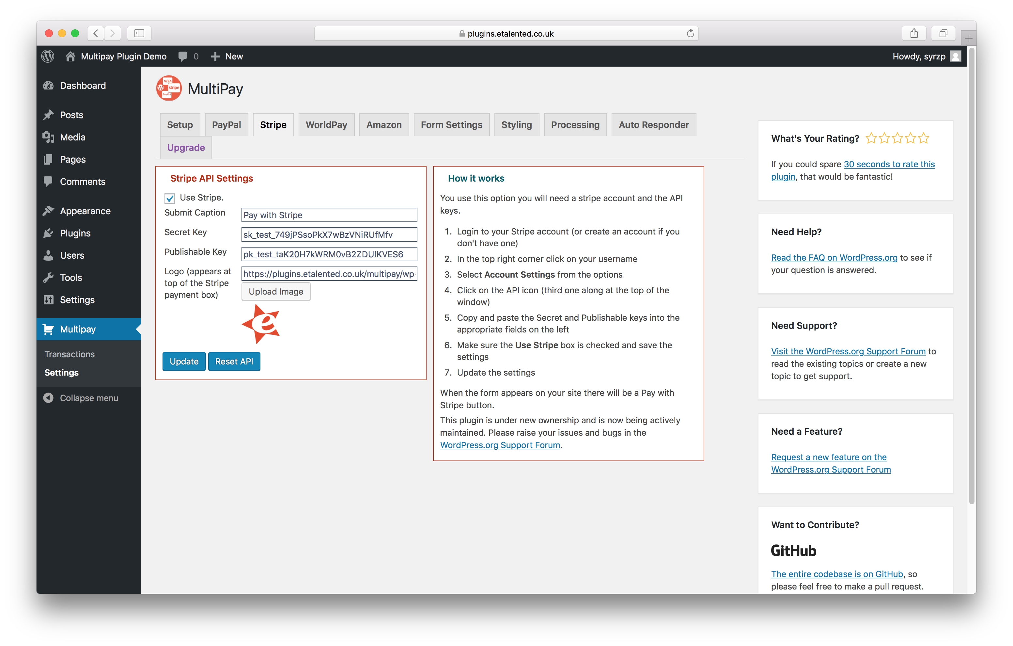Rate with the fifth star
Viewport: 1013px width, 646px height.
click(923, 138)
